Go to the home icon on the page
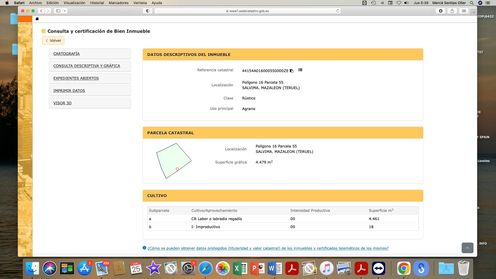 [37, 19]
